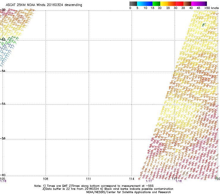The width and height of the screenshot is (220, 194).
Task: Click the '111' longitude axis label
Action: pos(88,179)
